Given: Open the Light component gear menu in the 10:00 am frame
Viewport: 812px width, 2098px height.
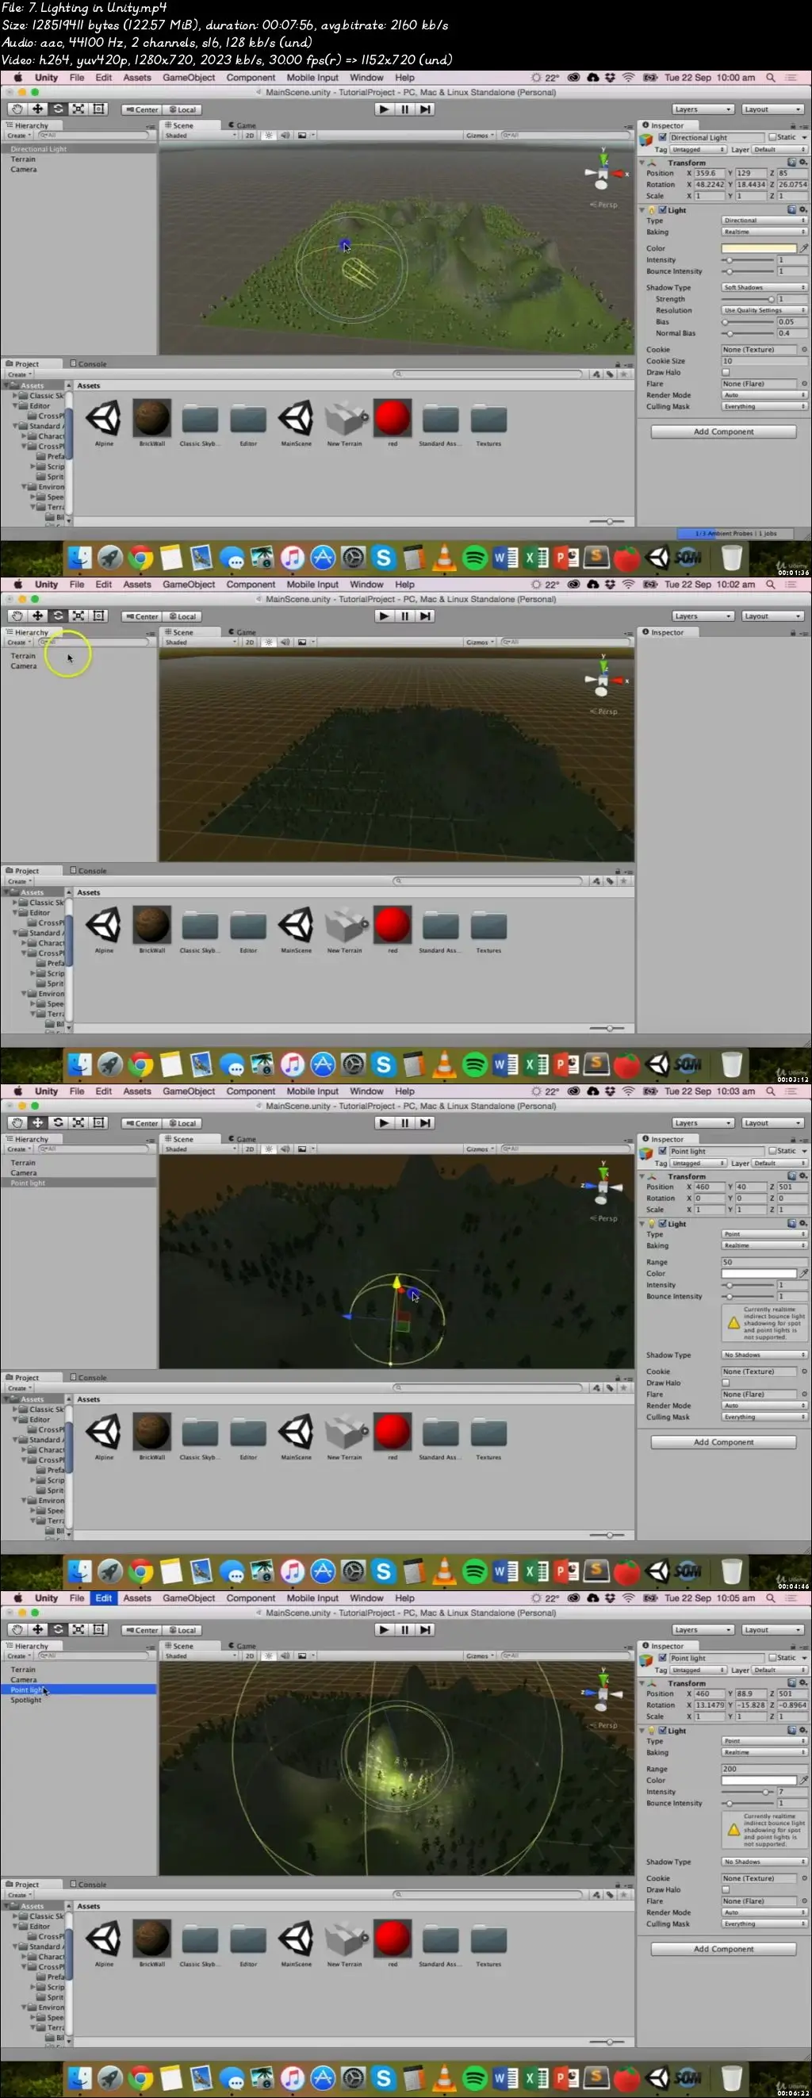Looking at the screenshot, I should tap(803, 209).
